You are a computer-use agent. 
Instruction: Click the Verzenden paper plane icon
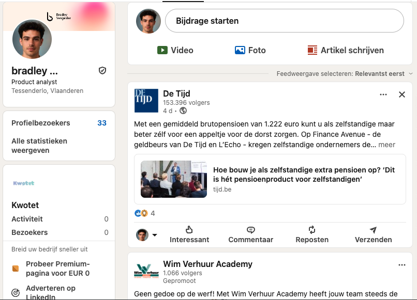(x=373, y=230)
